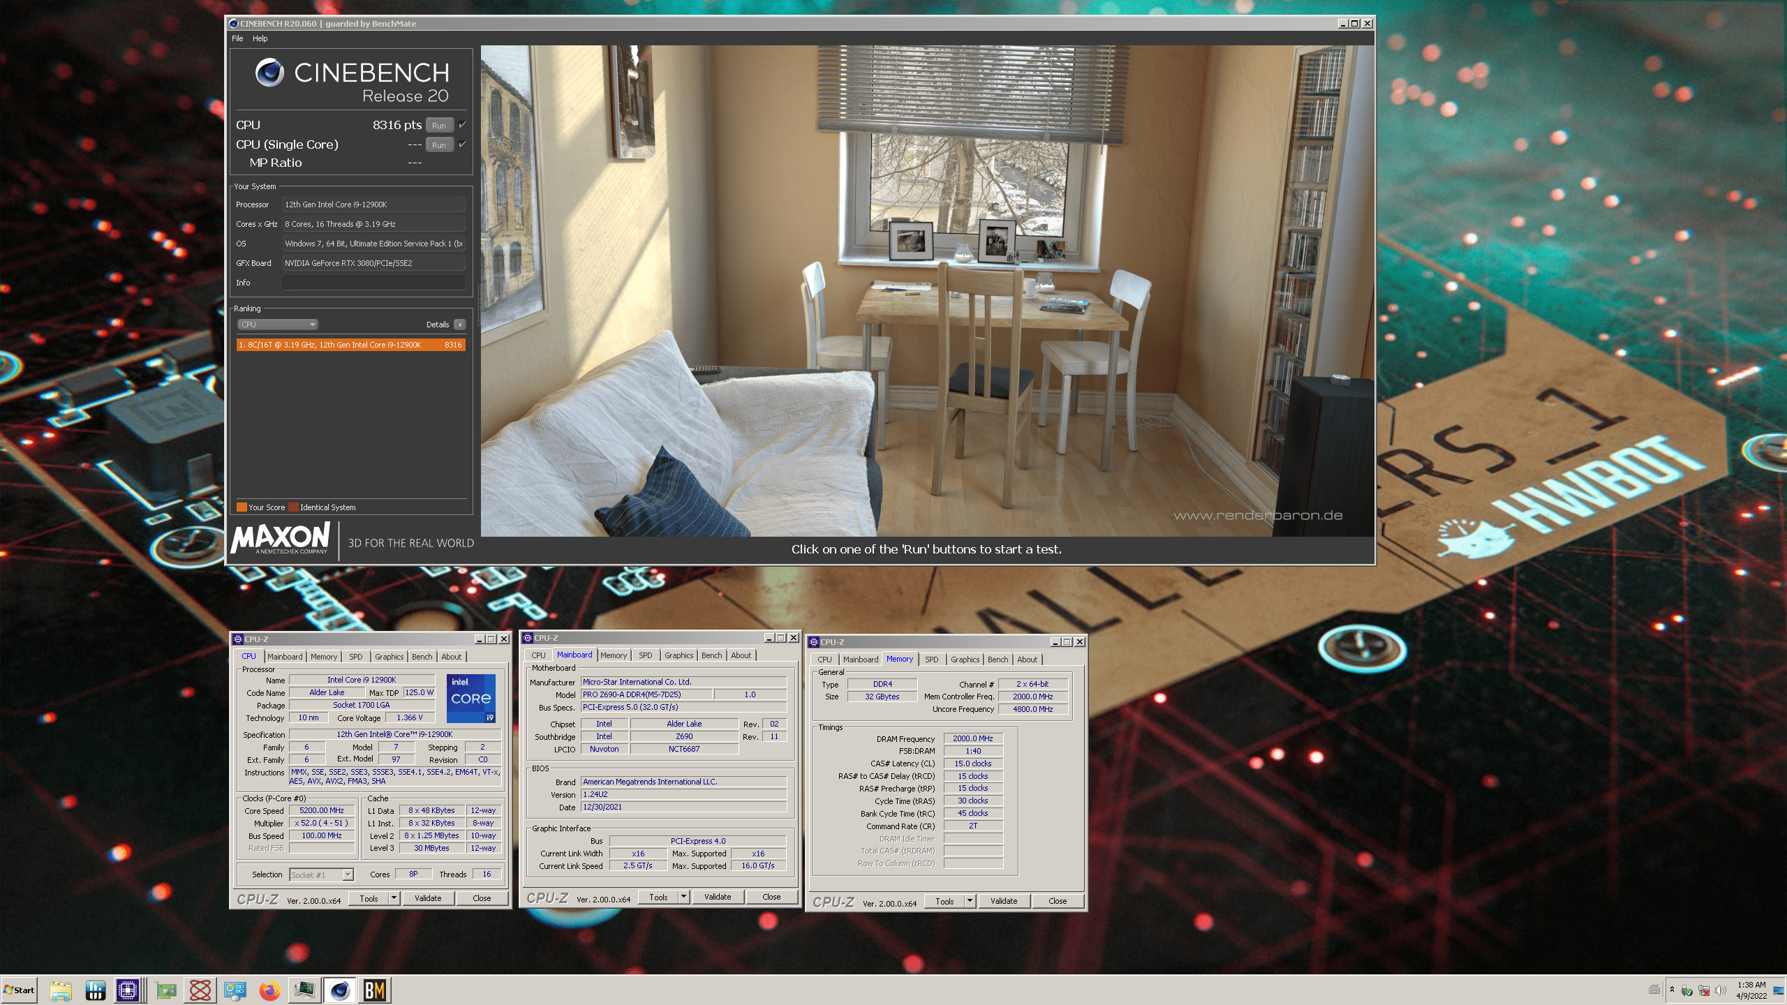Click the Identical System brown swatch

click(294, 507)
